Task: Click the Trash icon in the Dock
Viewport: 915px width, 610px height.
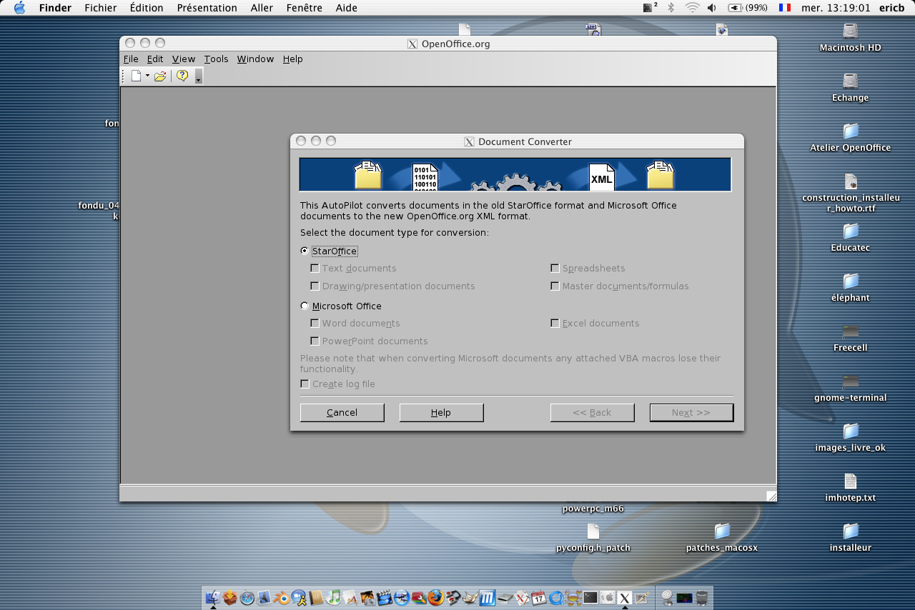Action: (x=702, y=597)
